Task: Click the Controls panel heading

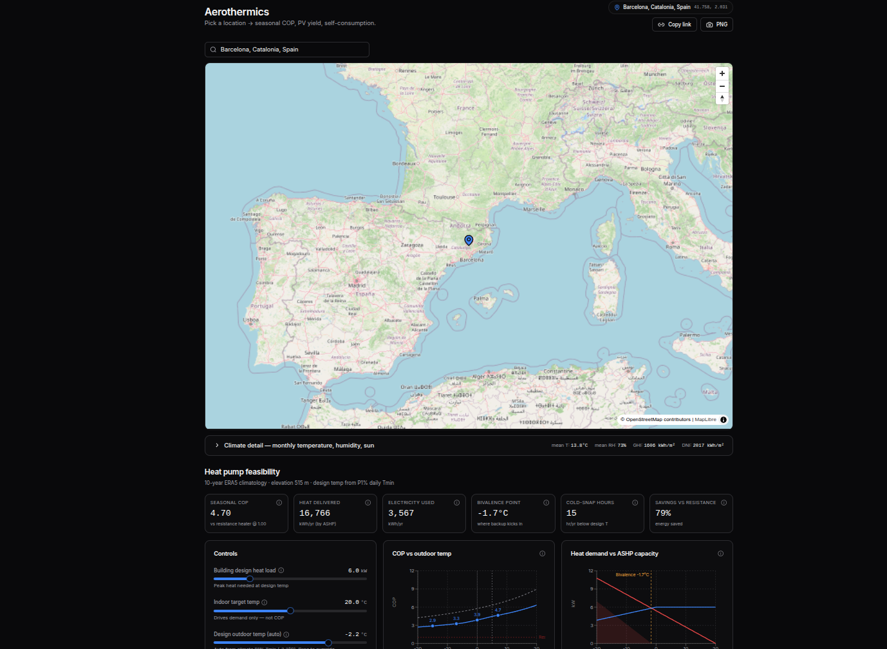Action: pos(225,554)
